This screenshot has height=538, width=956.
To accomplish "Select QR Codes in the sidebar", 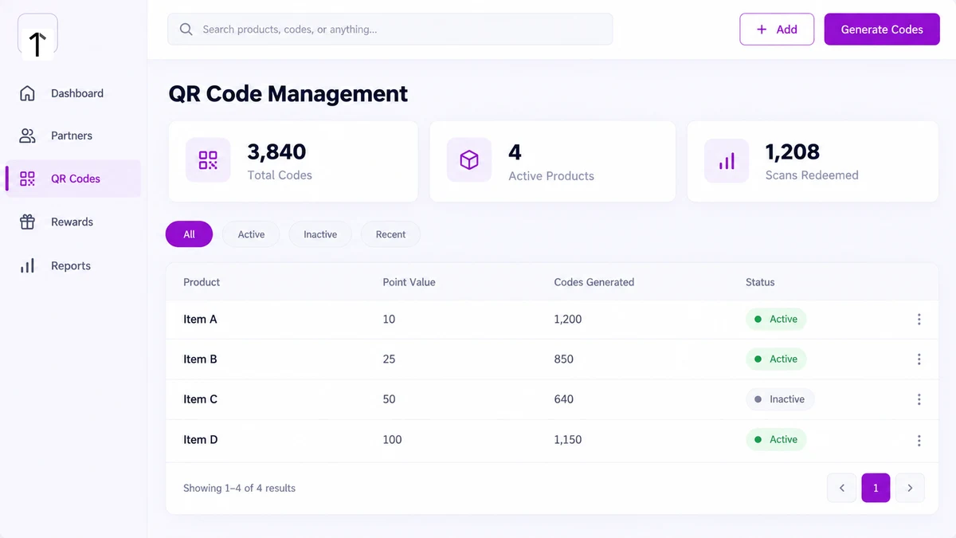I will [x=73, y=179].
